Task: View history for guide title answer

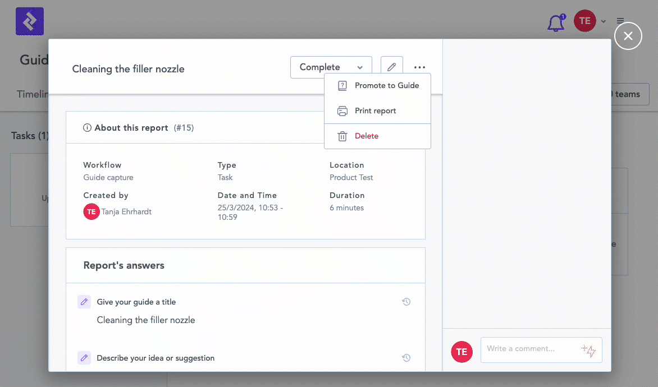Action: point(406,302)
